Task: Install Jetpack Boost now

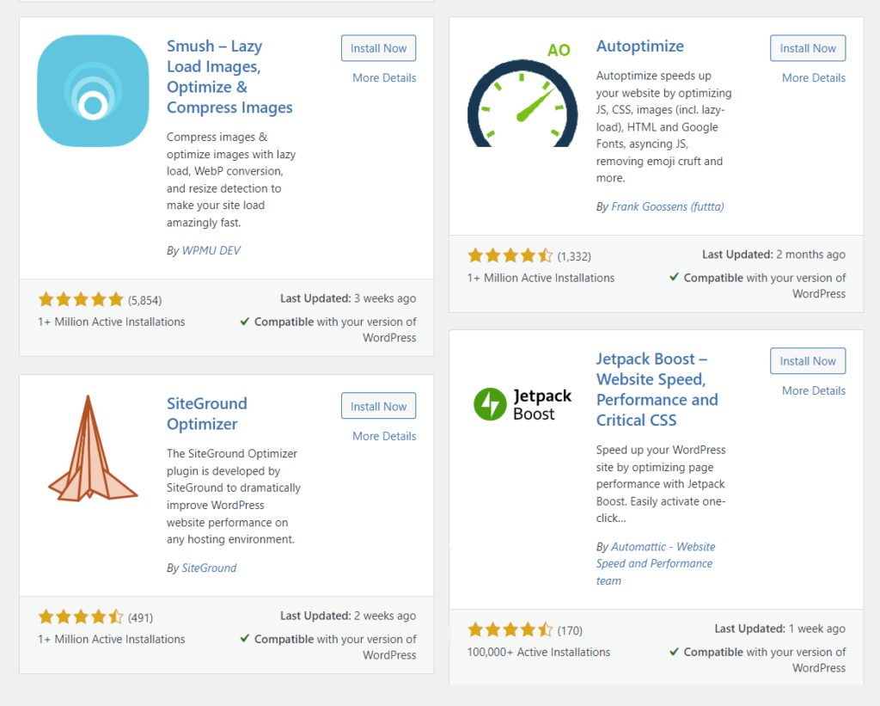Action: click(x=808, y=361)
